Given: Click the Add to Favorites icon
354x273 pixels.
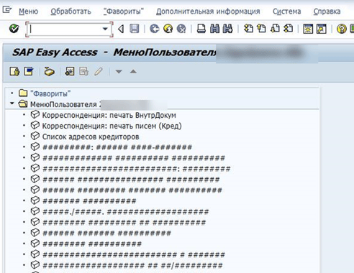Looking at the screenshot, I should [70, 71].
